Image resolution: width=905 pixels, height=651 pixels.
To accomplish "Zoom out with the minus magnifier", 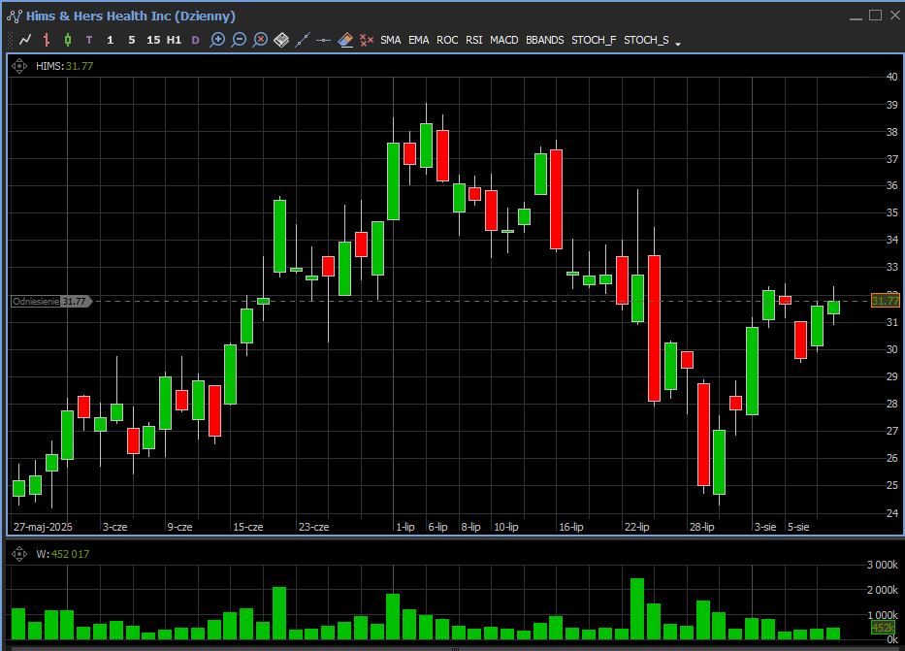I will (x=239, y=40).
